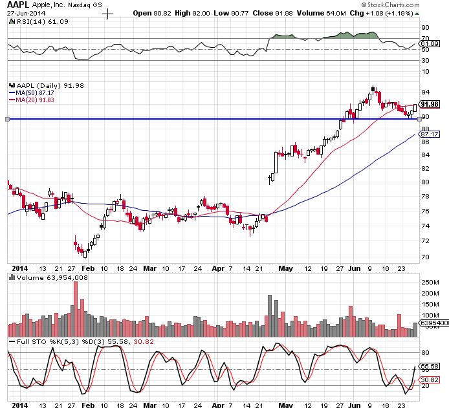This screenshot has width=449, height=408.
Task: Click the 'Nasdaq GS' exchange label
Action: coord(85,5)
